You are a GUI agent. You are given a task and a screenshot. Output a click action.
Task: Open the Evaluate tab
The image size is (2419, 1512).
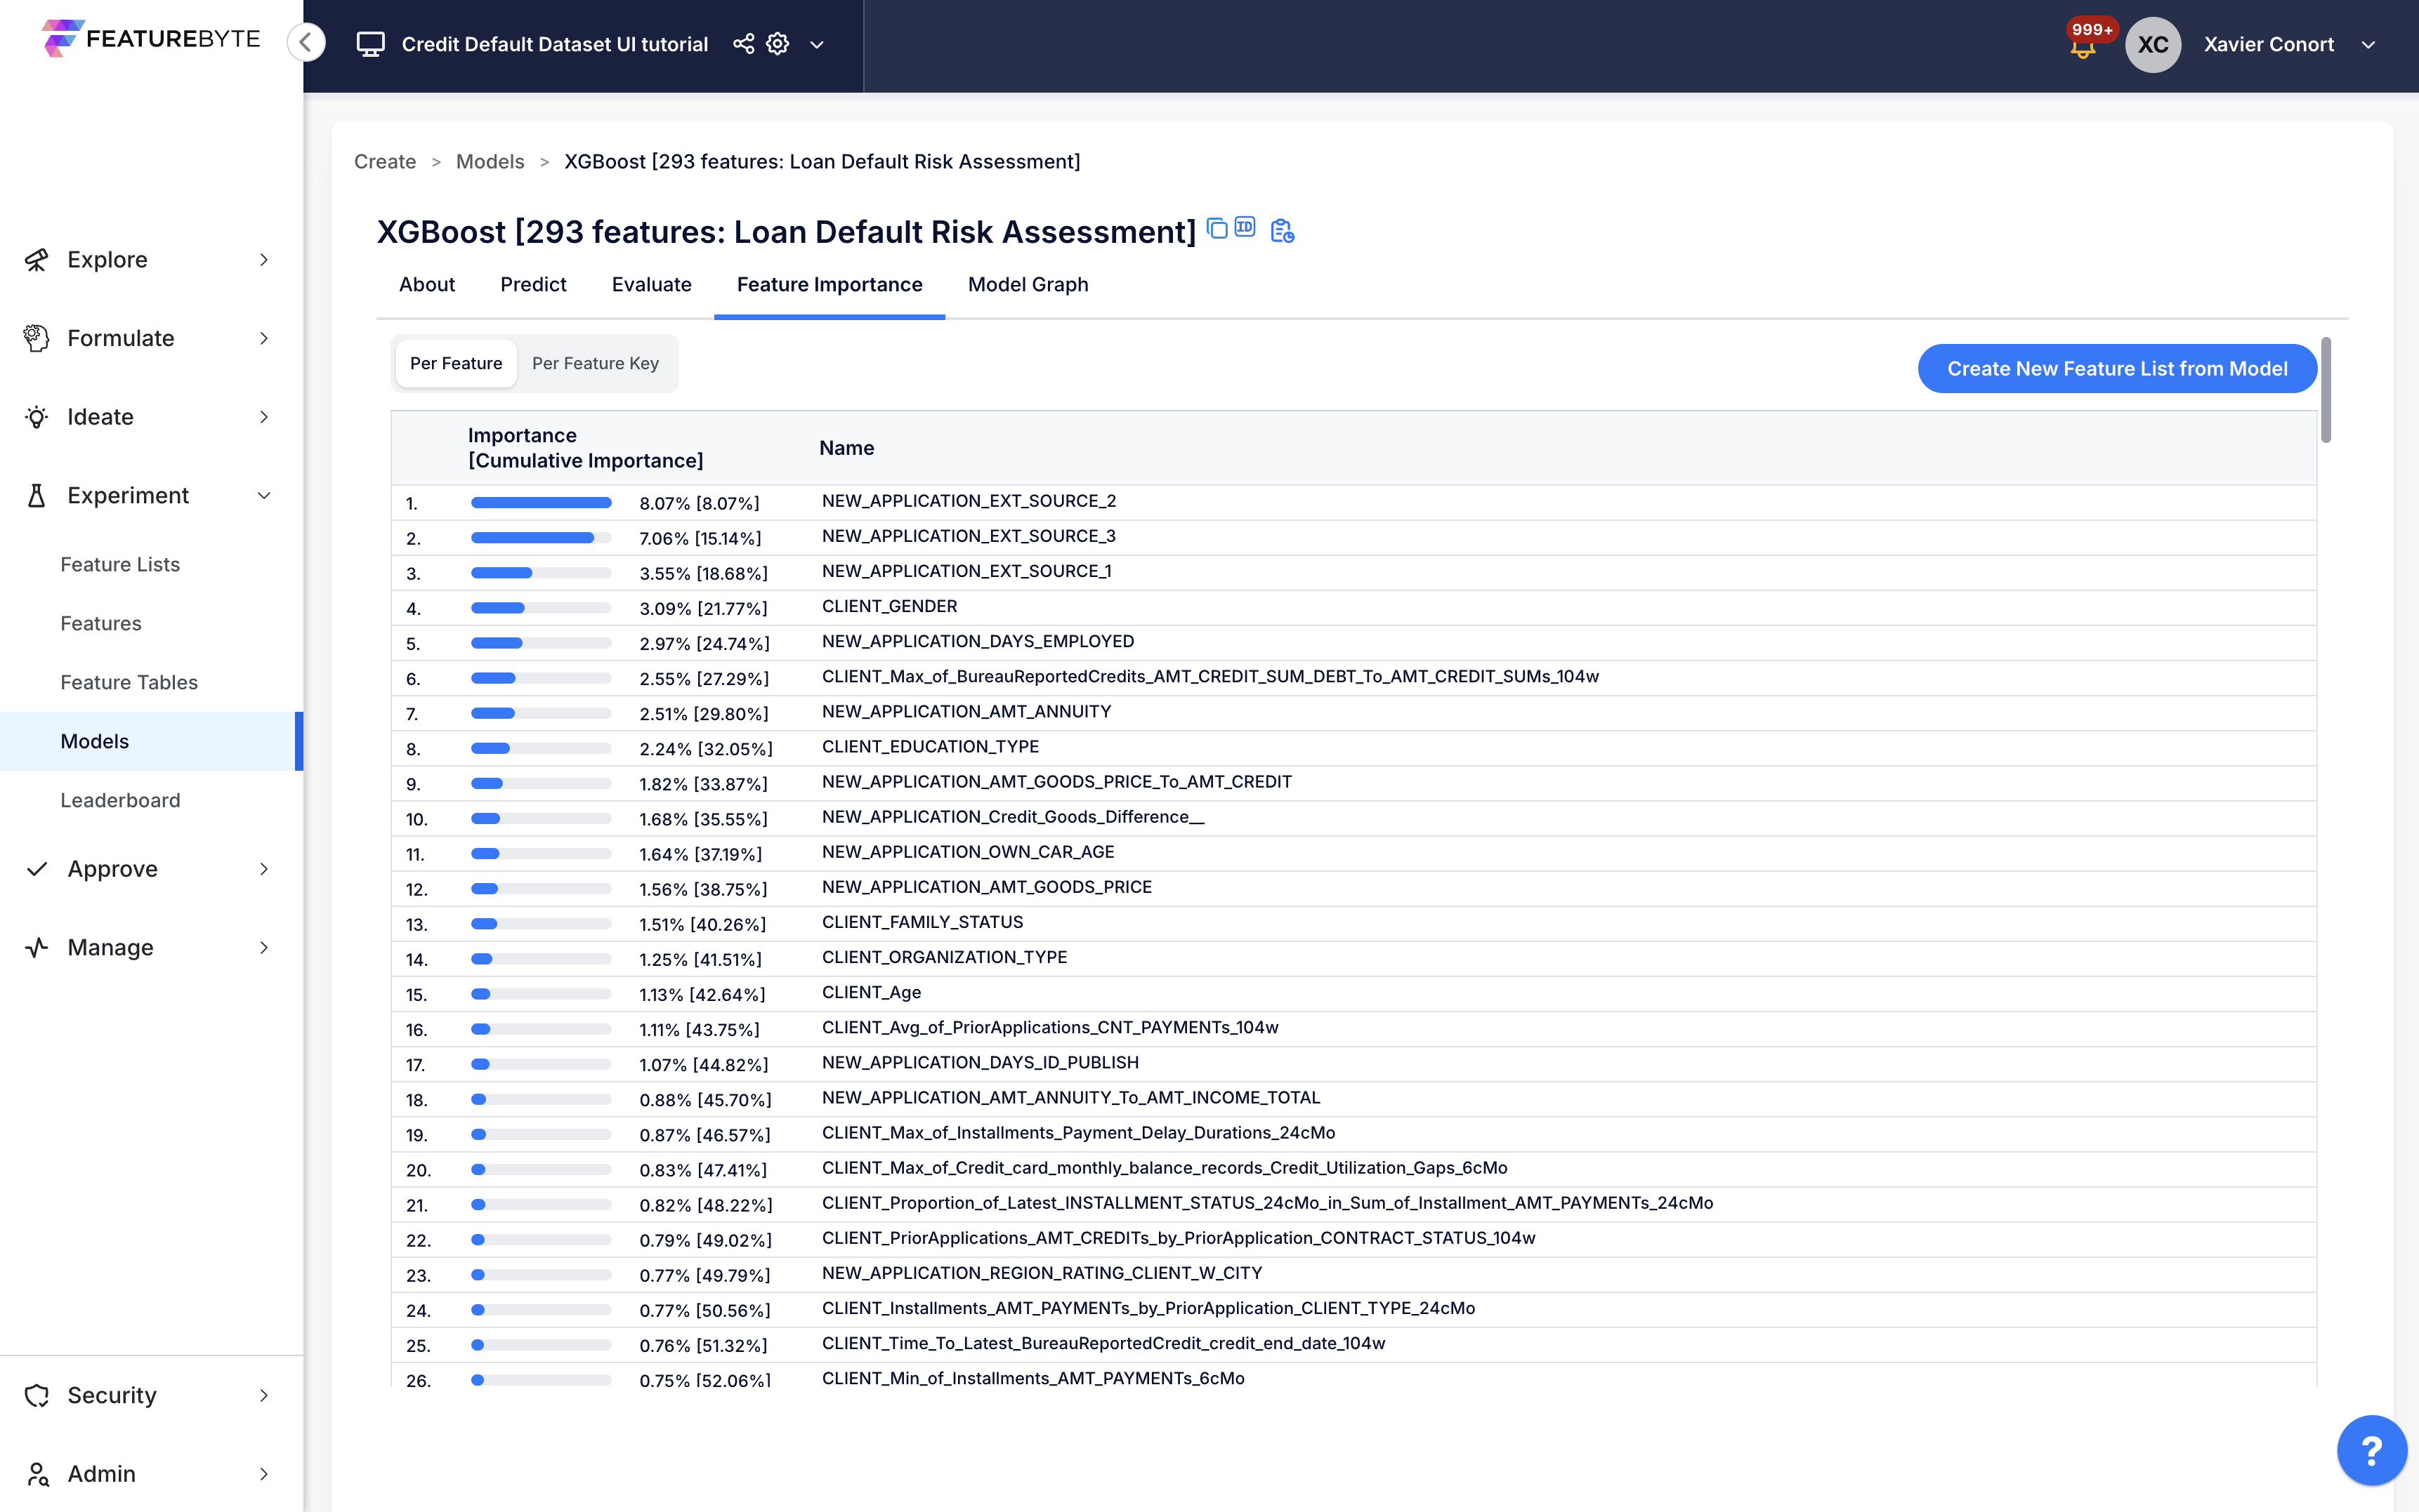point(651,285)
